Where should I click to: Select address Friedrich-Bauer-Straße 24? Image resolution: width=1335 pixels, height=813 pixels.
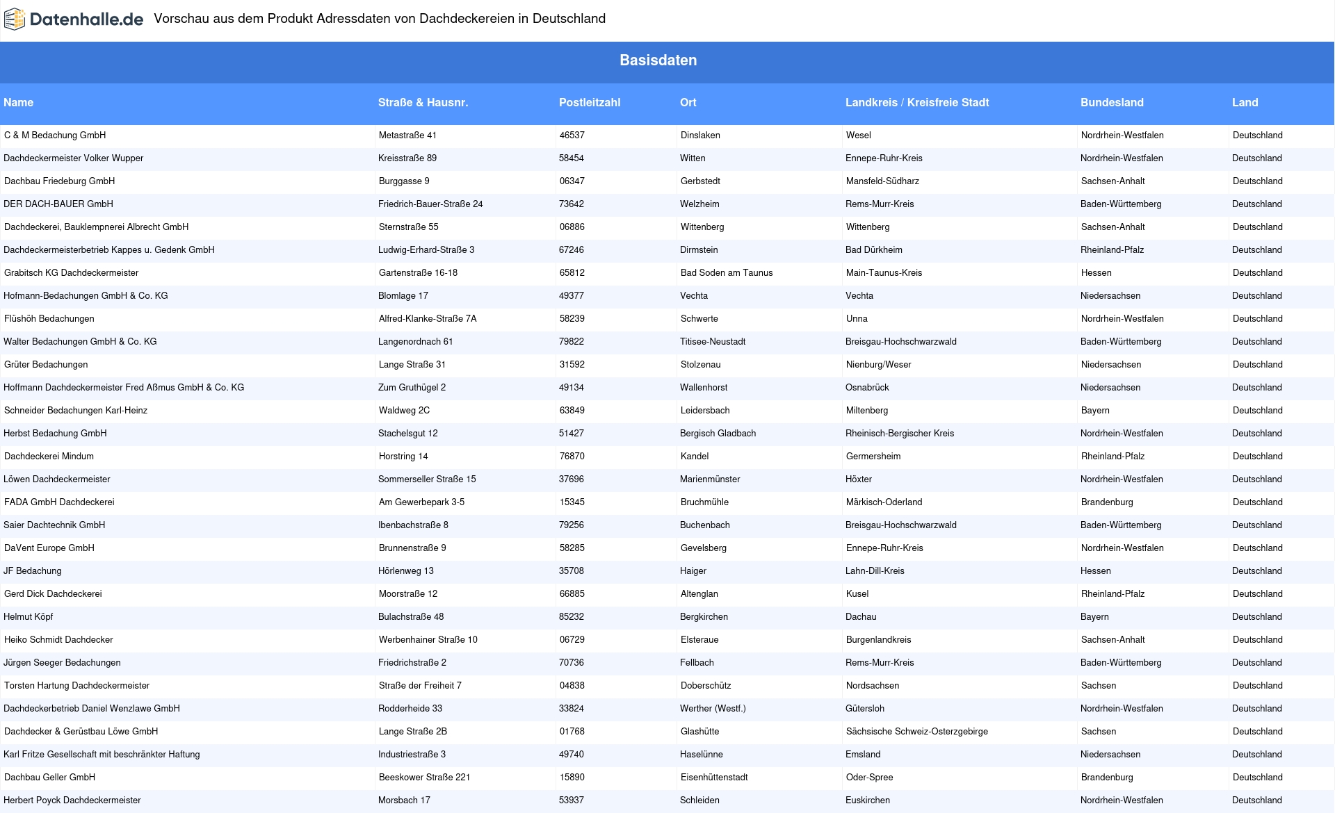pyautogui.click(x=430, y=204)
